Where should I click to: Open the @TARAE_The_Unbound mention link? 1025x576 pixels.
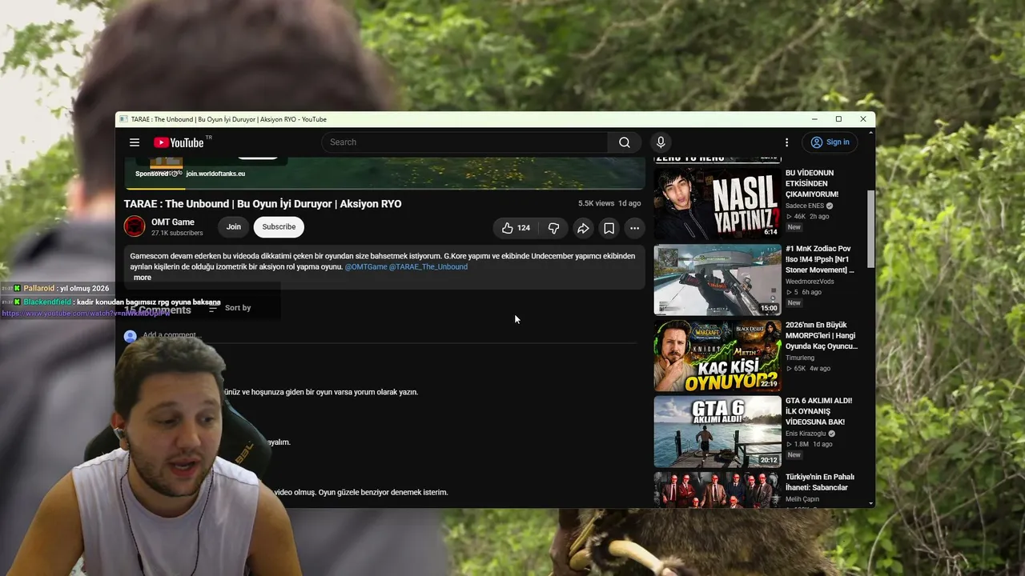tap(428, 267)
